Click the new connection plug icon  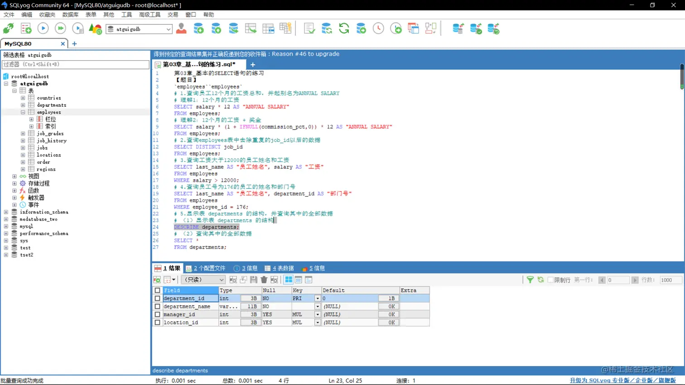8,29
